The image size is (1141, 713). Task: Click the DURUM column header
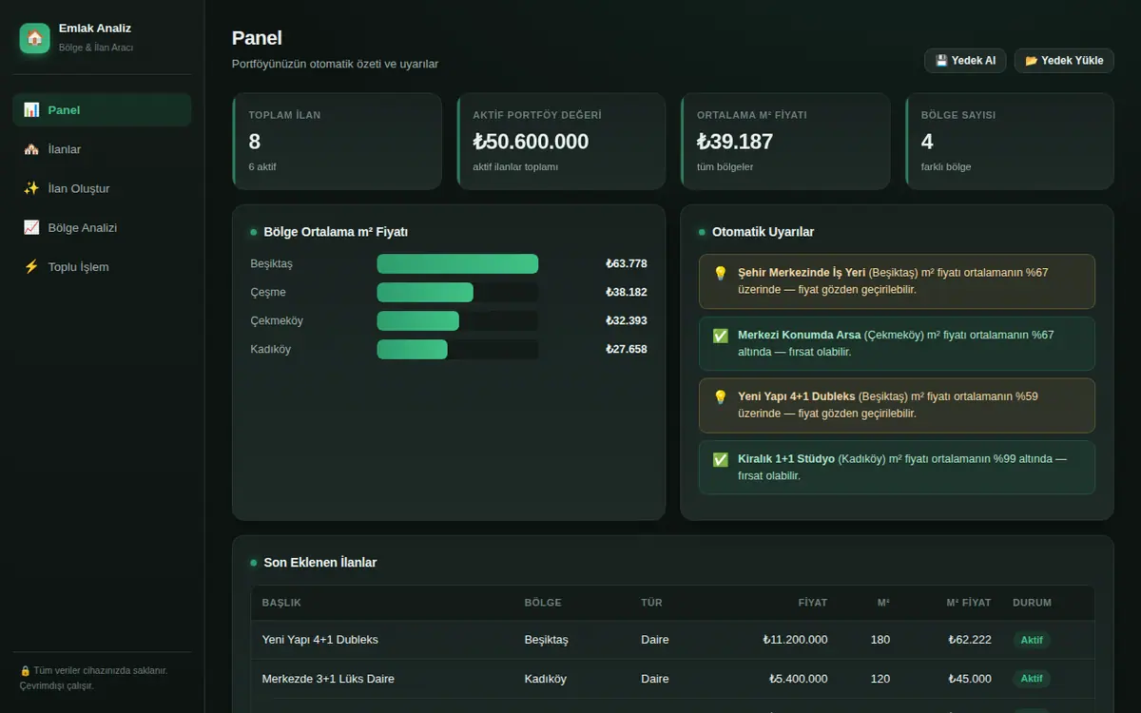point(1033,603)
